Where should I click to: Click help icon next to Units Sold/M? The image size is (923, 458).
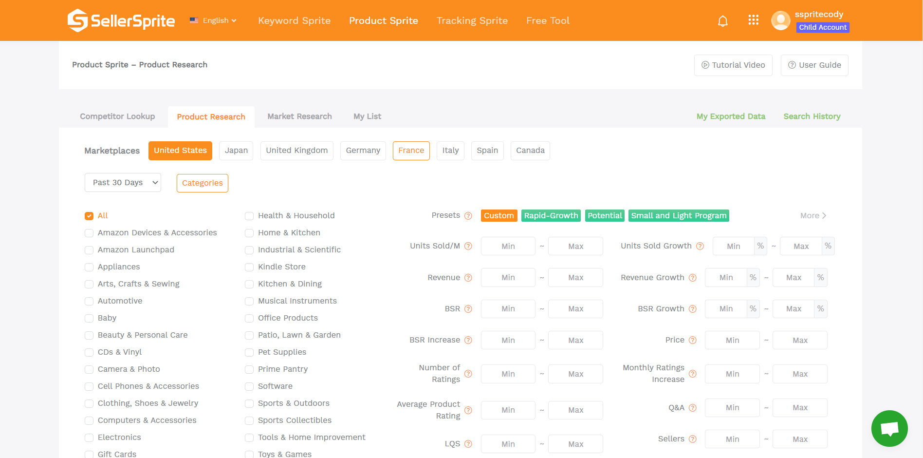468,246
